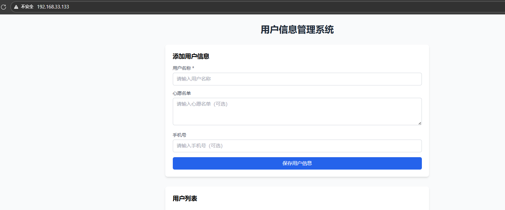Click the 心愿名单 field label

pyautogui.click(x=182, y=93)
